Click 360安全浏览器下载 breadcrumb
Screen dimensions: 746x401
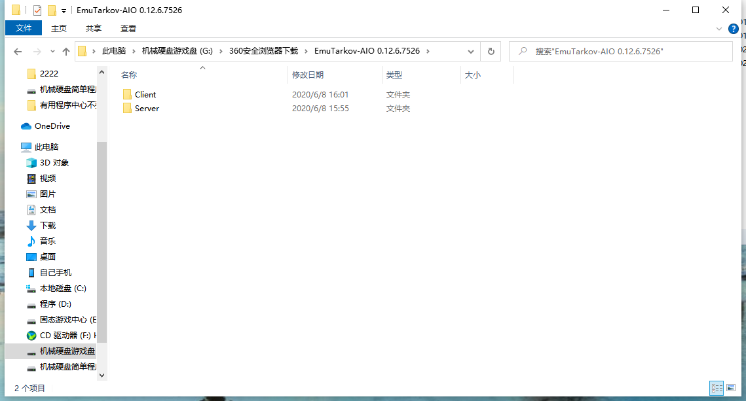coord(263,51)
